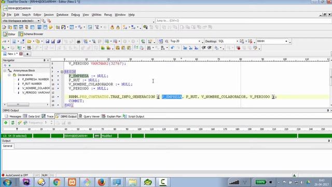This screenshot has width=332, height=187.
Task: Open the Windows Start menu
Action: [x=7, y=182]
